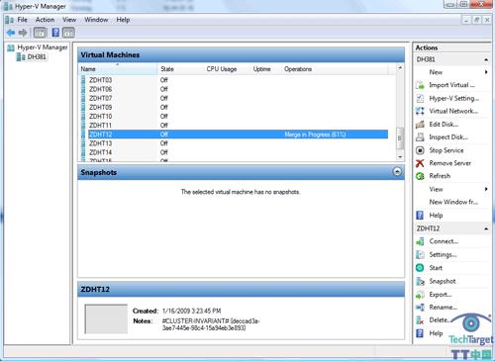Click the Remove Server action label

450,163
